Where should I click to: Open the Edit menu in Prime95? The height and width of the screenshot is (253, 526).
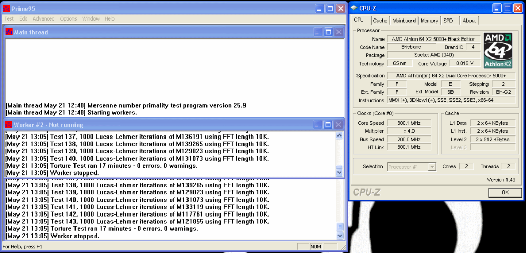pyautogui.click(x=23, y=19)
